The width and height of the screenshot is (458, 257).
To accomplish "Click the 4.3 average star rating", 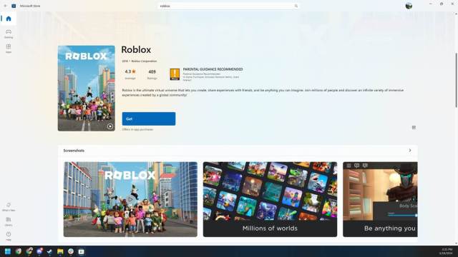I will 130,74.
